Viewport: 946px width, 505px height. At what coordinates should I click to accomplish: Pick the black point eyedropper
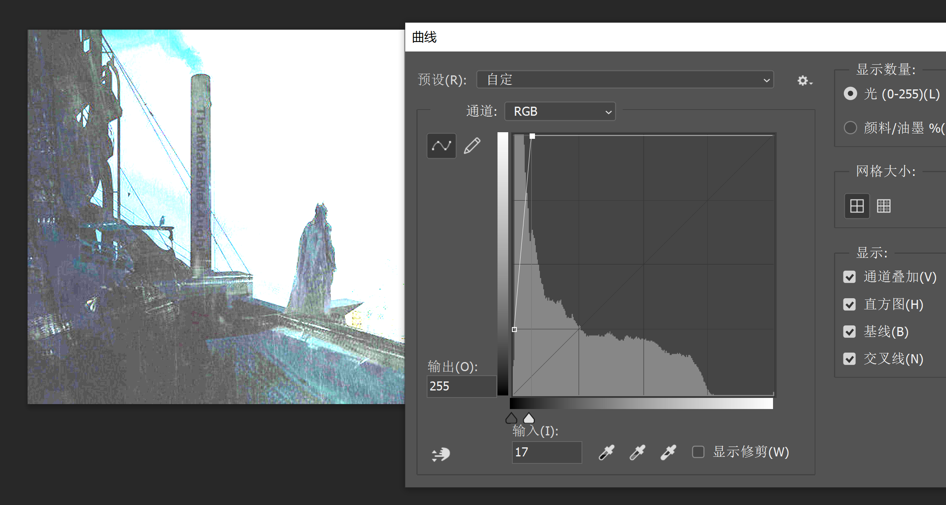[x=606, y=452]
